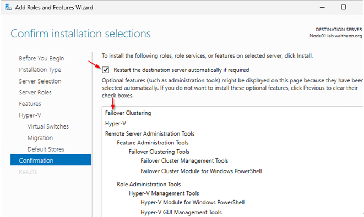Screen dimensions: 364x217
Task: Click Remote Server Administration Tools entry
Action: point(150,133)
